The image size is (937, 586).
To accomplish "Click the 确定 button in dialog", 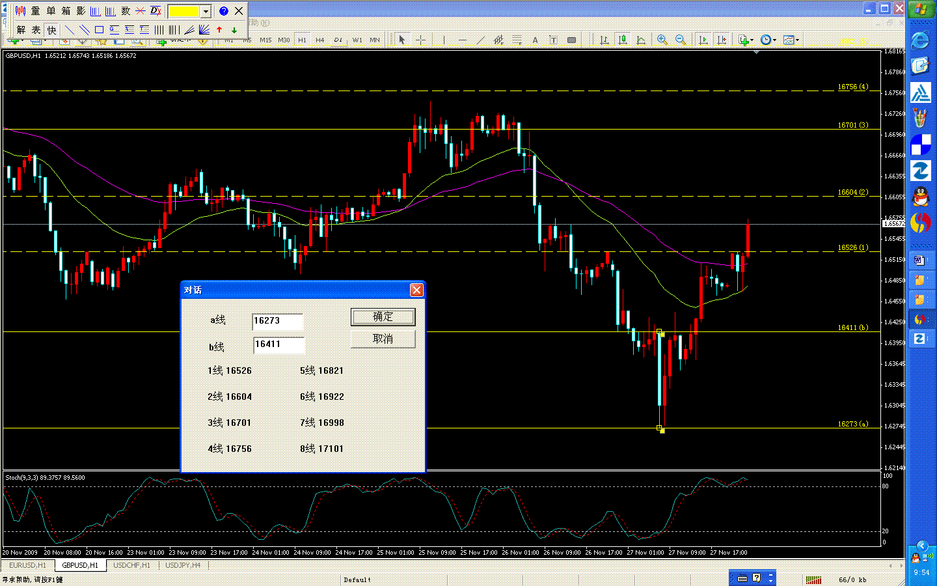I will [383, 317].
